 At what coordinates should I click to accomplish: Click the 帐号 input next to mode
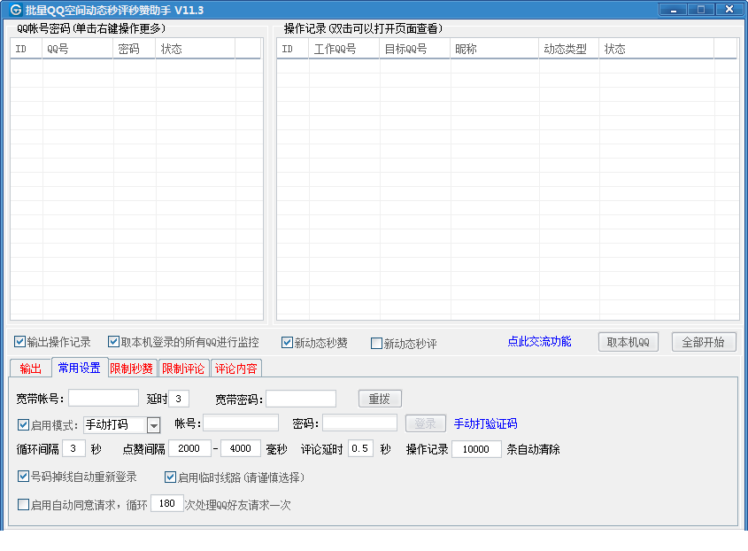coord(241,423)
